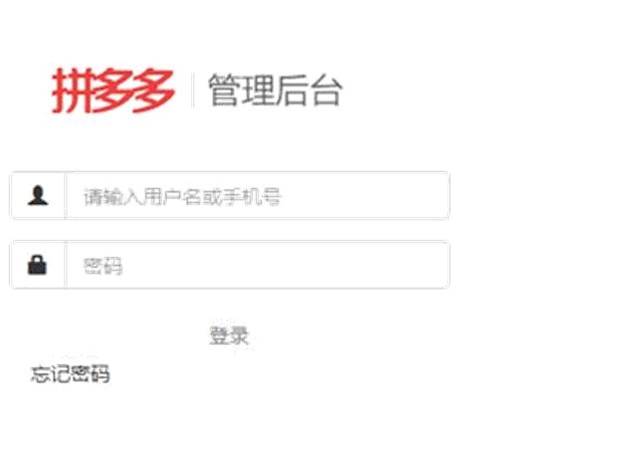
Task: Click the vertical divider beside the logo
Action: [192, 91]
